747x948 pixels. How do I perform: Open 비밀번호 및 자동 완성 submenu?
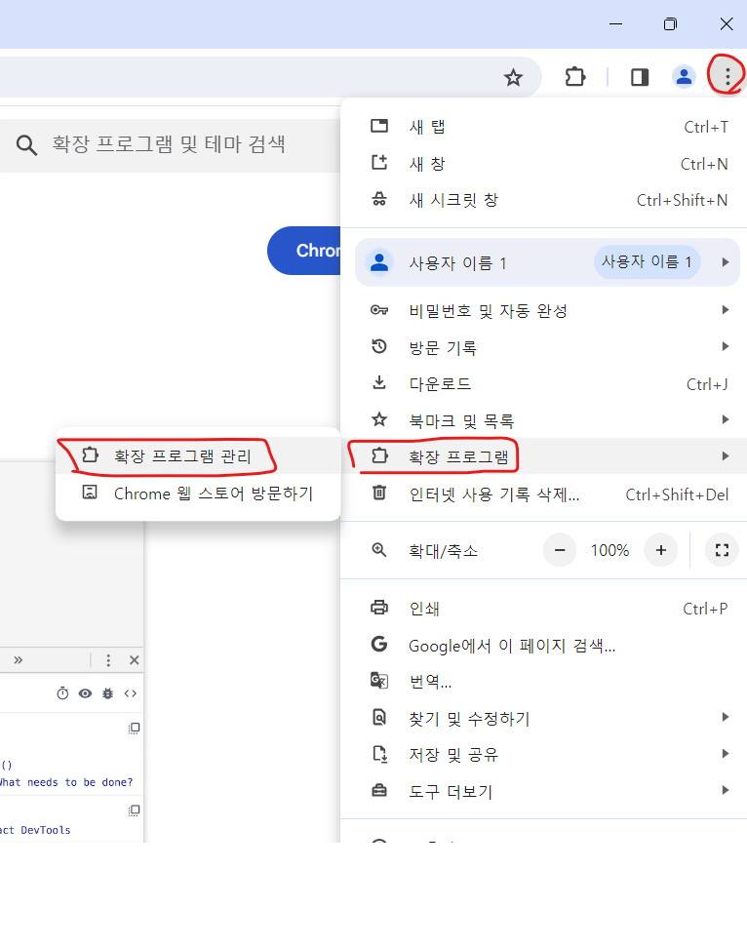(544, 310)
